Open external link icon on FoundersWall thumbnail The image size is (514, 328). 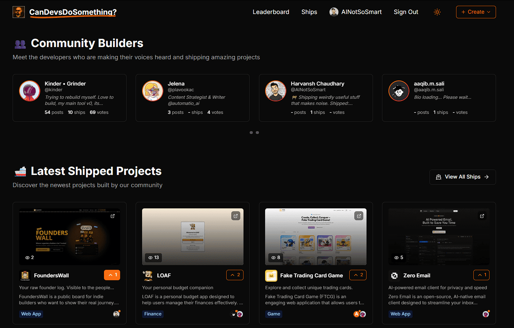(x=113, y=216)
